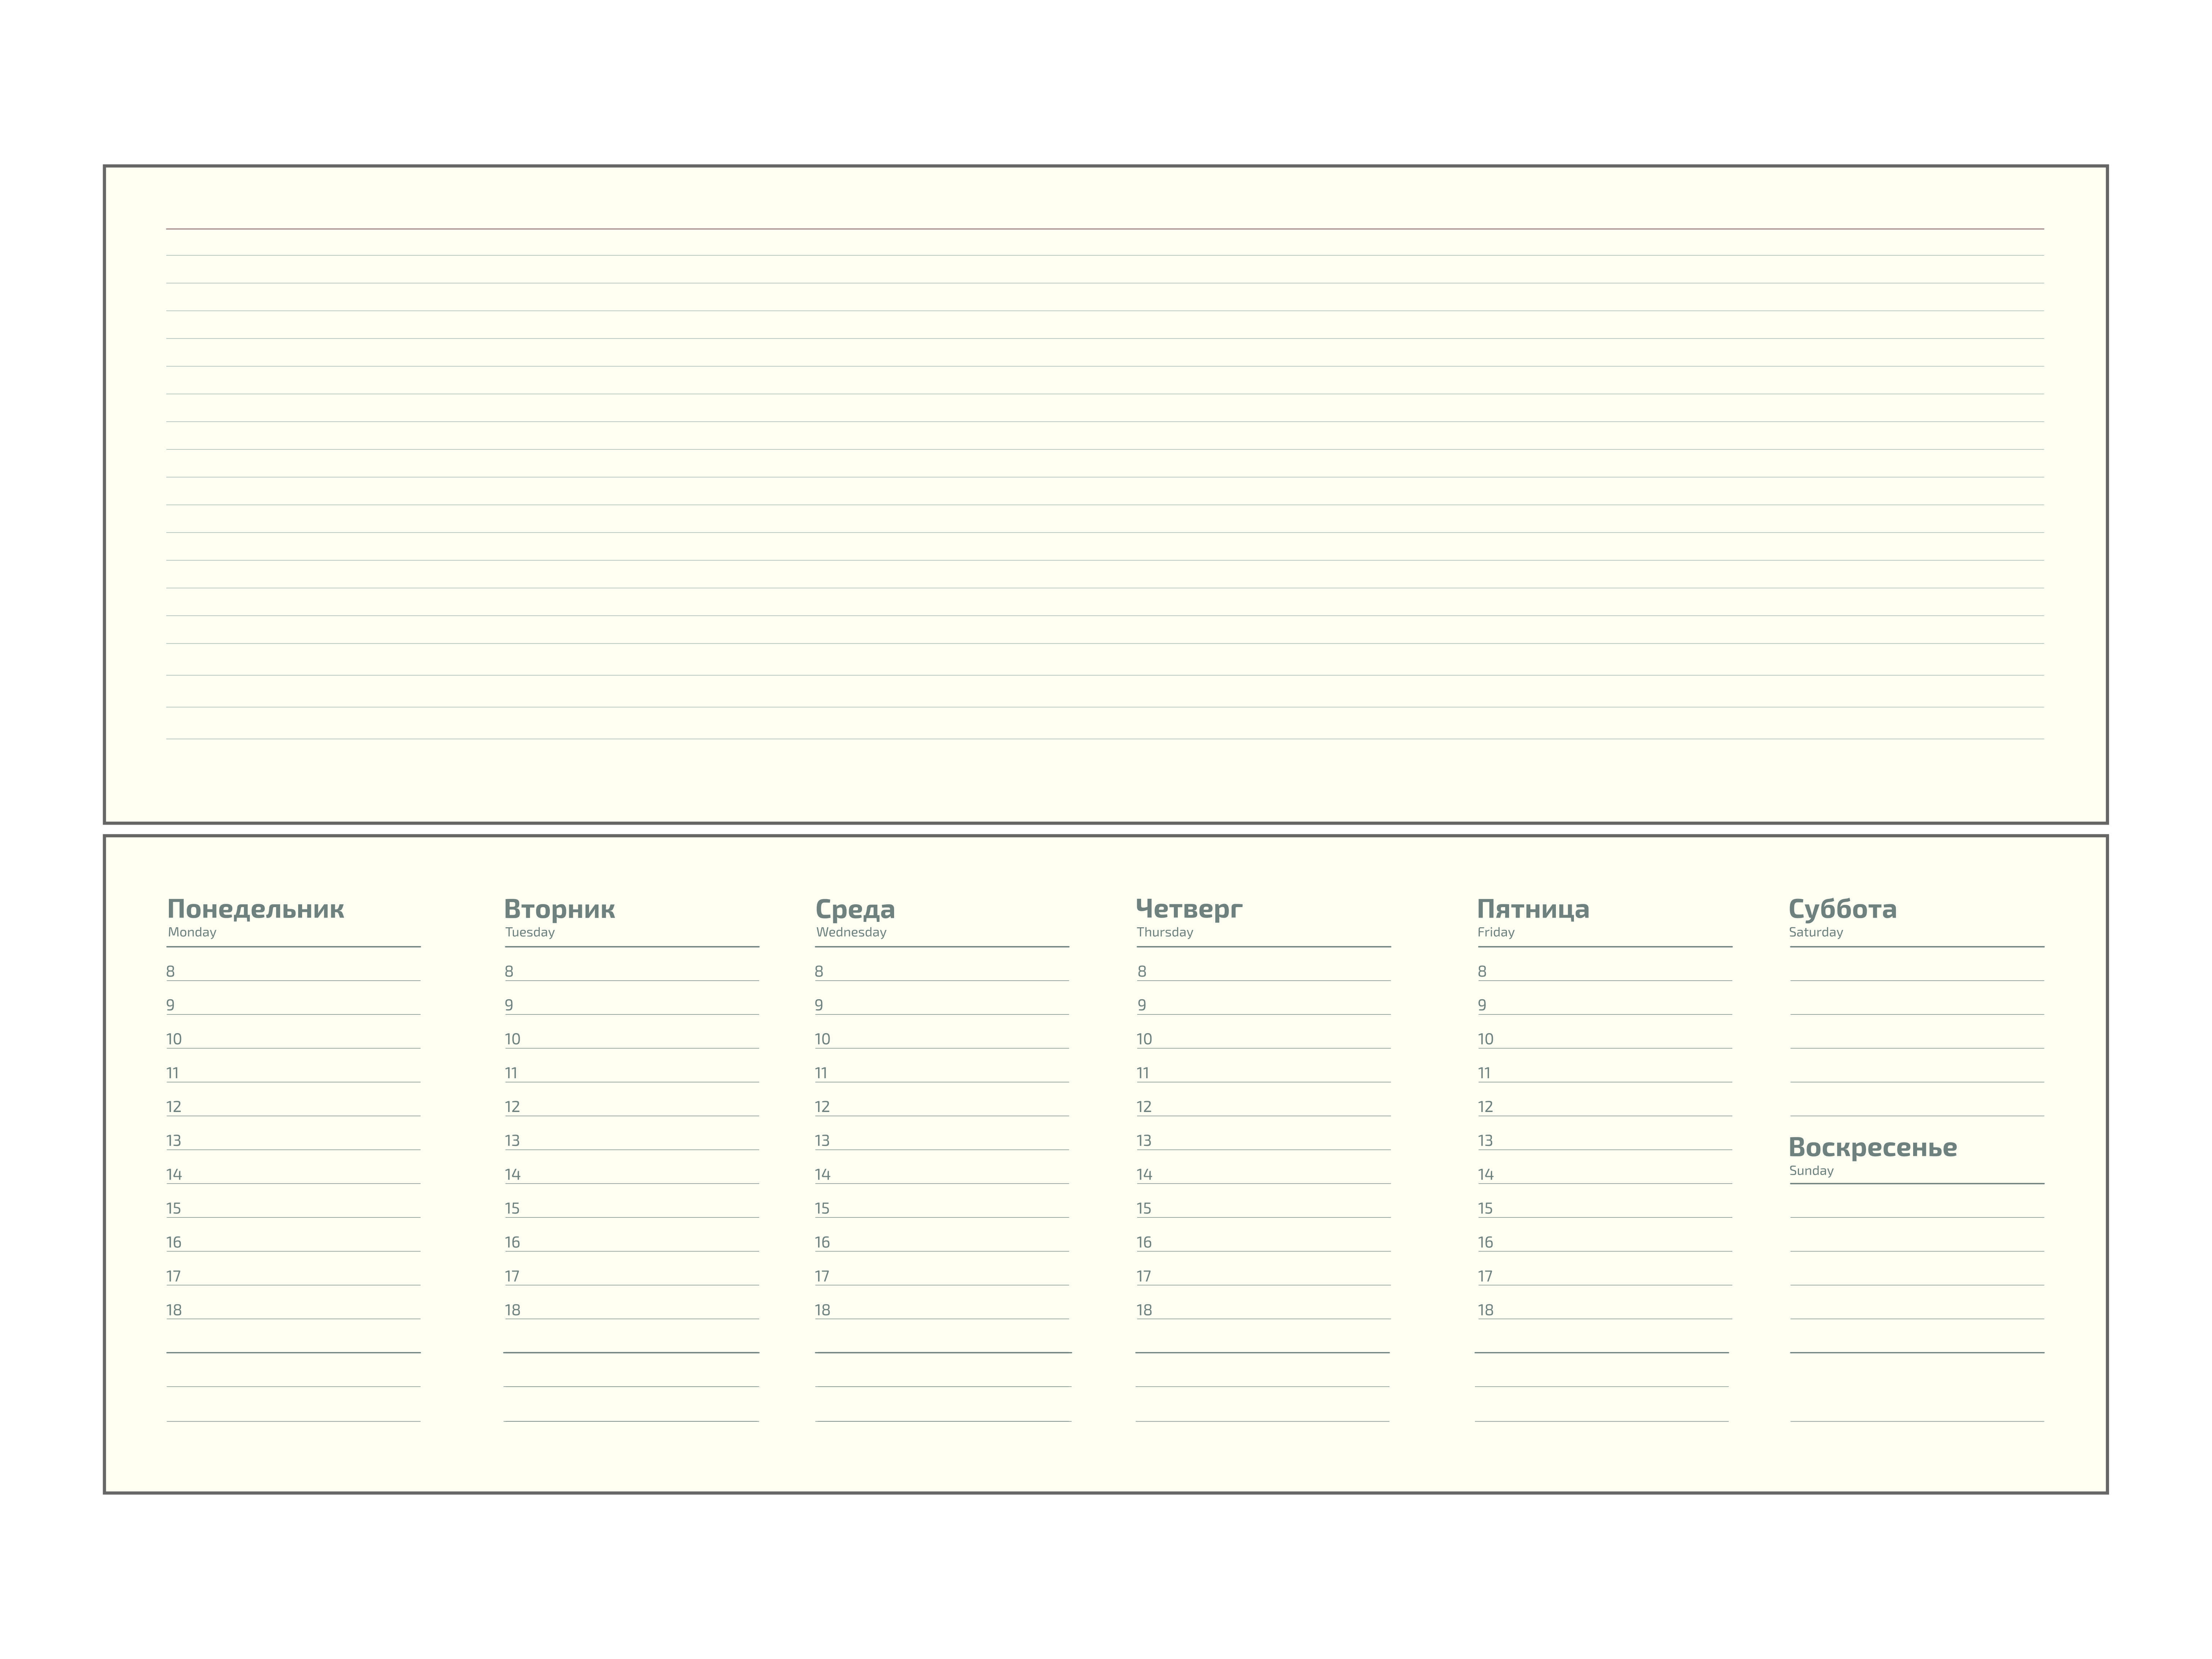Screen dimensions: 2212x1659
Task: Click the 8 label under Пятница
Action: [1482, 971]
